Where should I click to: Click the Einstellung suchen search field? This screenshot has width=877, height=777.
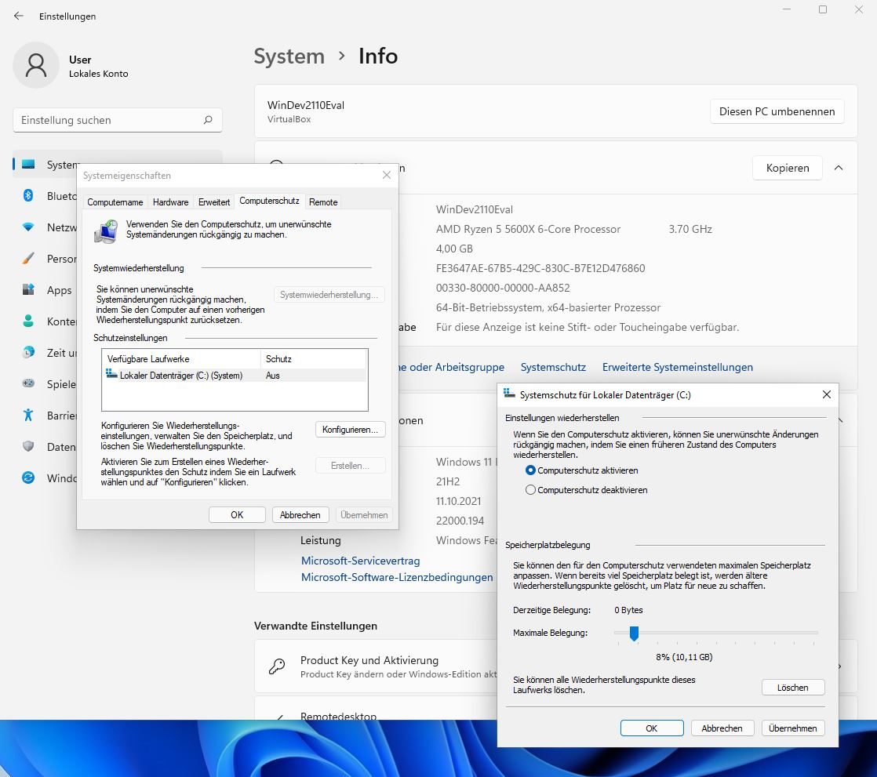(110, 120)
